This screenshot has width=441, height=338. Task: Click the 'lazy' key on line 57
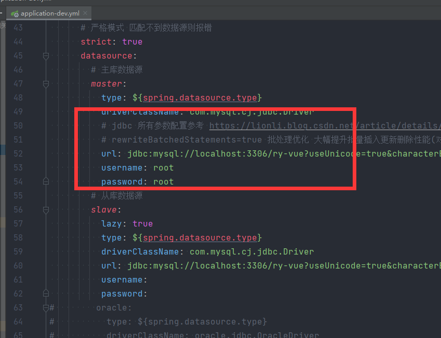coord(112,224)
